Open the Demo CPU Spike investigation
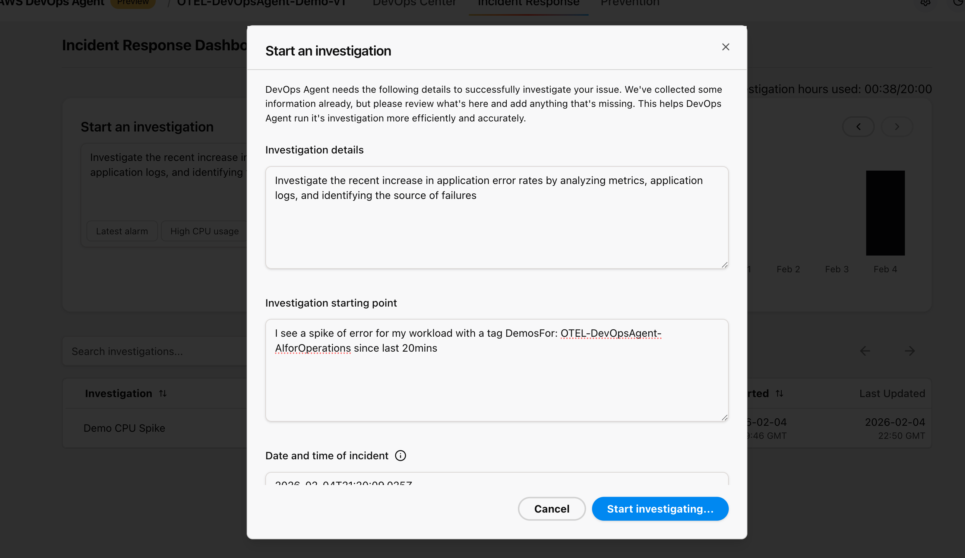The image size is (965, 558). pyautogui.click(x=124, y=428)
